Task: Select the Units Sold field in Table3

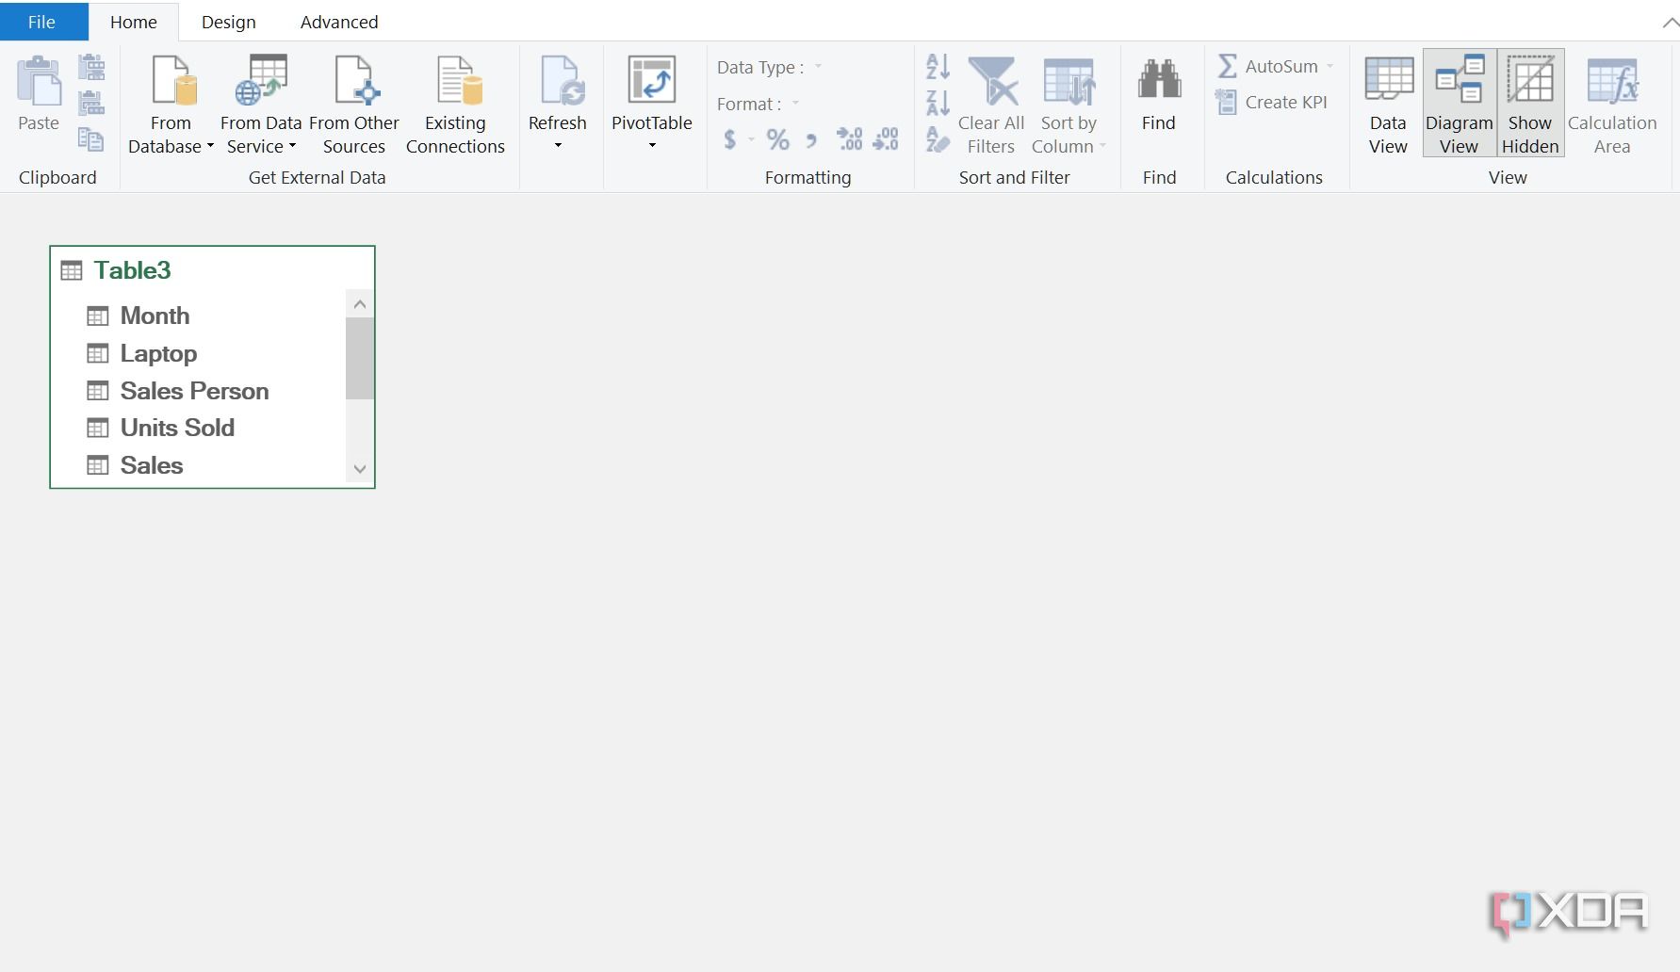Action: pos(176,428)
